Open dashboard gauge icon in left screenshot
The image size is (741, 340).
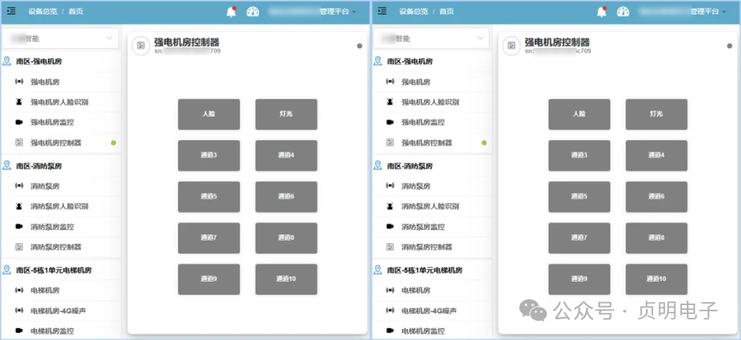coord(252,12)
